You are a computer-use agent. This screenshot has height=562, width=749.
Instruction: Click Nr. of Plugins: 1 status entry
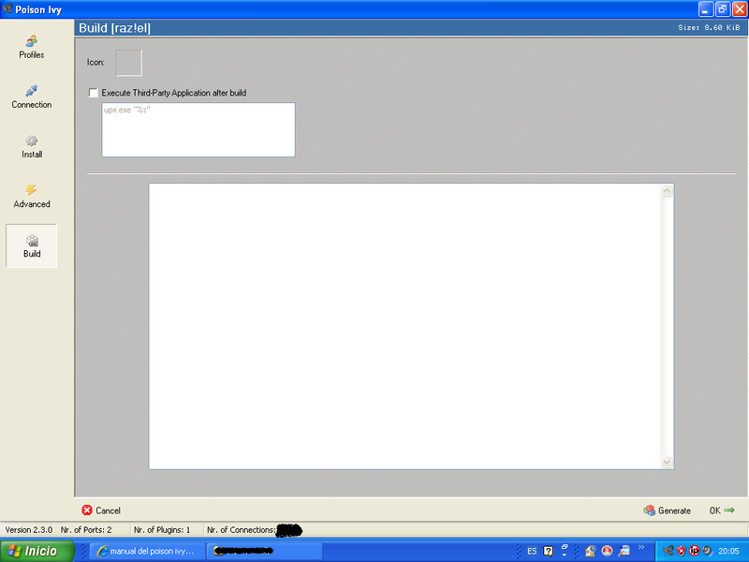click(x=162, y=529)
